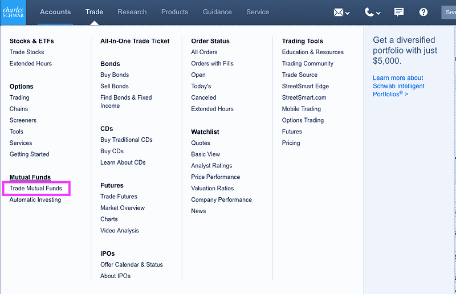Expand the dropdown arrow beside envelope icon

(347, 13)
